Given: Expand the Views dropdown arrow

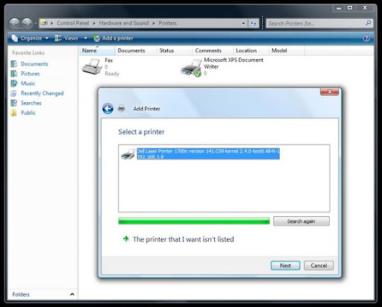Looking at the screenshot, I should tap(86, 38).
